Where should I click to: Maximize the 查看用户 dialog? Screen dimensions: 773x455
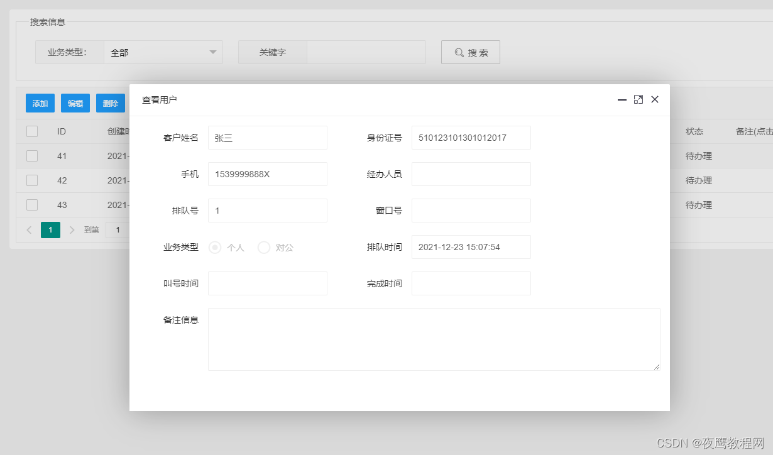tap(639, 99)
